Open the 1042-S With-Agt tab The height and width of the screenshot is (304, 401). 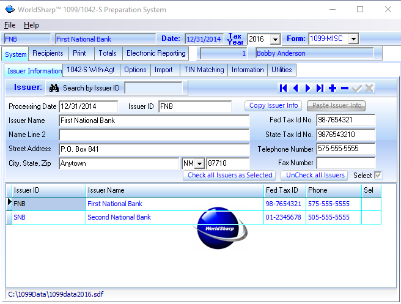point(91,70)
